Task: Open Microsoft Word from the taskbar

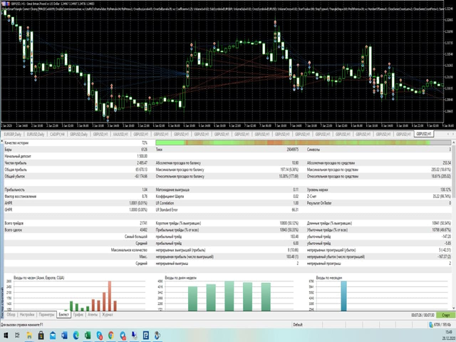Action: tap(64, 336)
